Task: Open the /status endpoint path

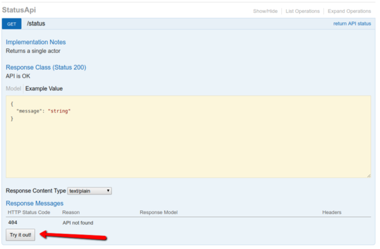Action: (36, 24)
